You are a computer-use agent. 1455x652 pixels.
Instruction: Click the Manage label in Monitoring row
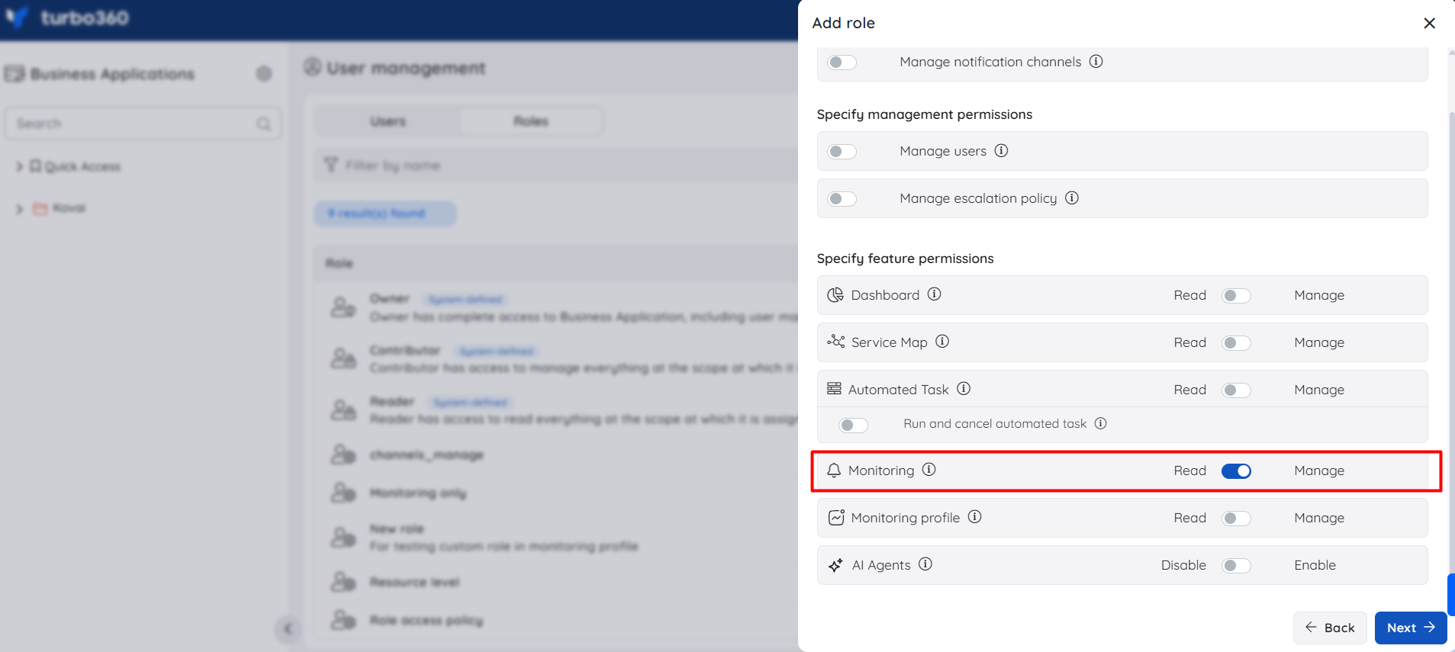point(1319,471)
